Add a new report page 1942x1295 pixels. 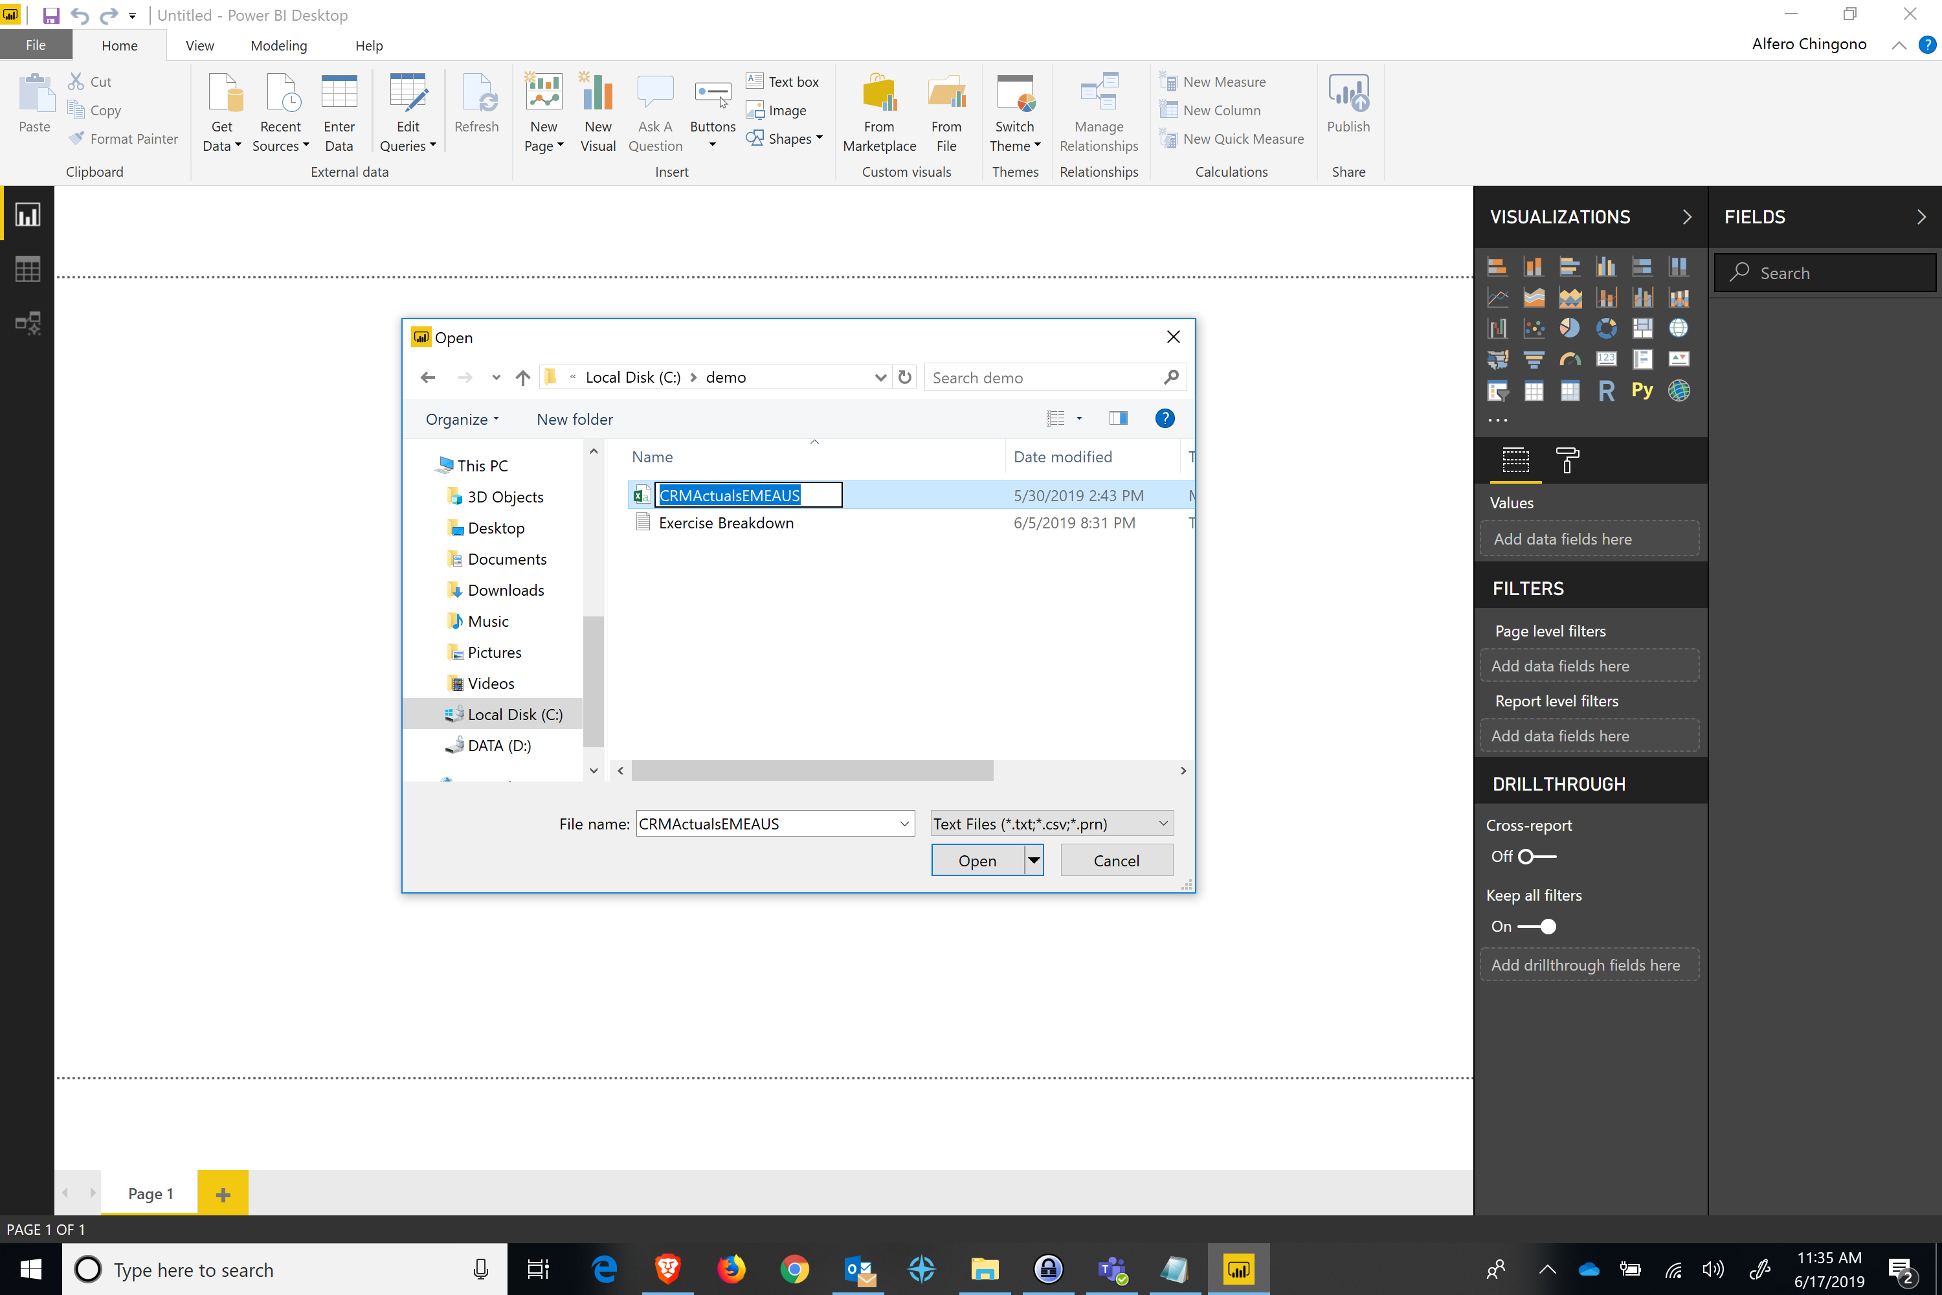click(x=223, y=1193)
